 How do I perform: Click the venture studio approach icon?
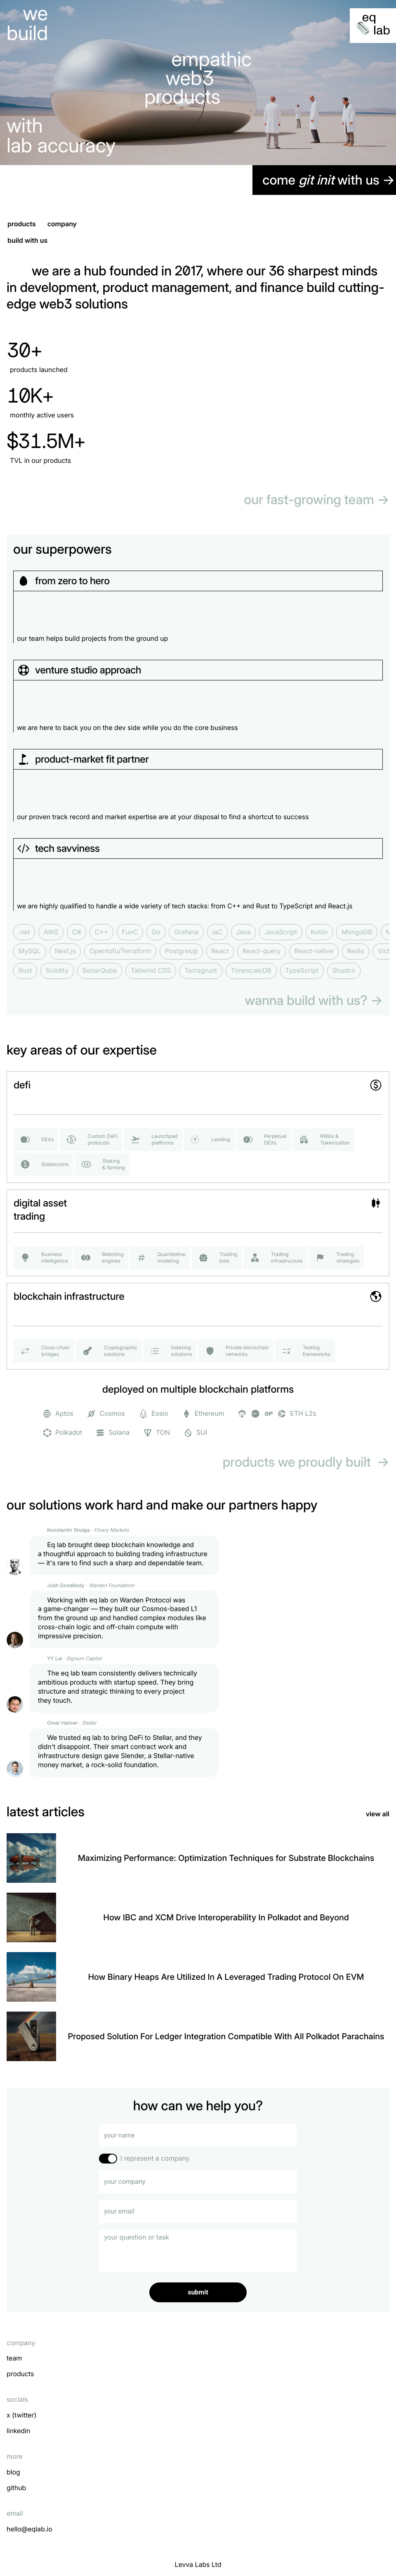click(x=23, y=670)
